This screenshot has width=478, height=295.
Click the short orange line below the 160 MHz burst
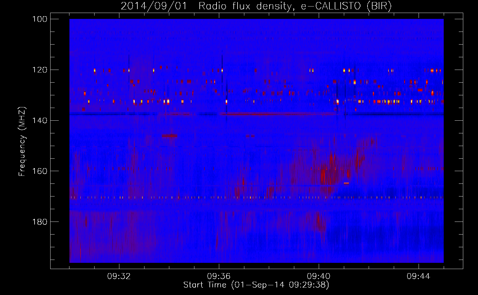[x=346, y=183]
